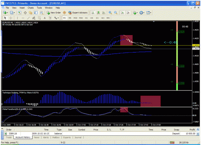Expand the chart templates dropdown
This screenshot has width=201, height=145.
[151, 13]
